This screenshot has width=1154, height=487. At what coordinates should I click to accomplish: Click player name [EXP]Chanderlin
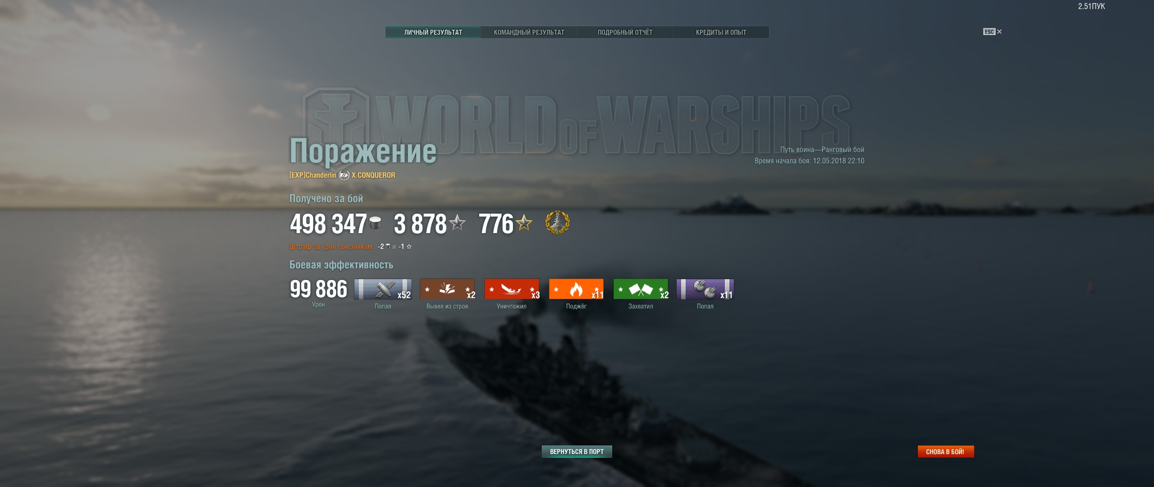312,175
